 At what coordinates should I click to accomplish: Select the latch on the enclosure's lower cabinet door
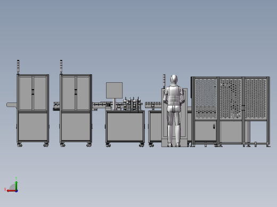(x=214, y=126)
